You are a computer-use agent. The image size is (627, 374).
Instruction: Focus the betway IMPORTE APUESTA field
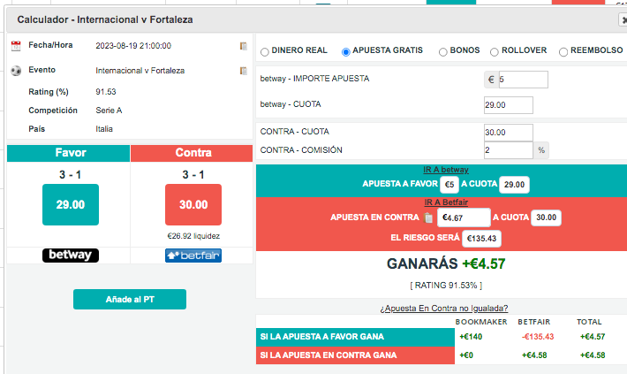pyautogui.click(x=523, y=80)
